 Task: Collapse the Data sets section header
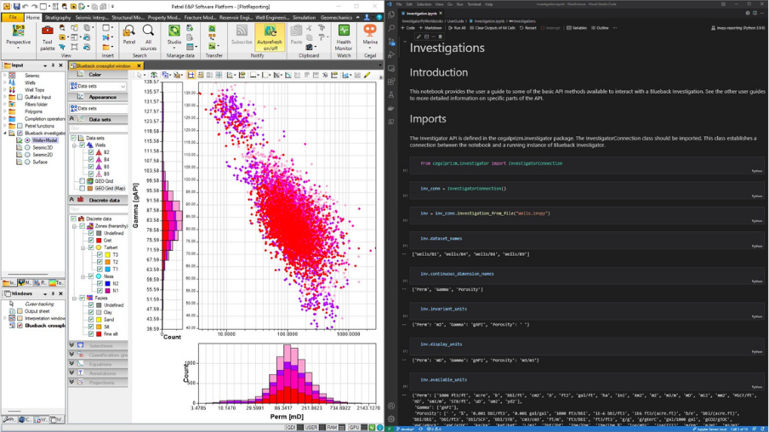tap(98, 119)
